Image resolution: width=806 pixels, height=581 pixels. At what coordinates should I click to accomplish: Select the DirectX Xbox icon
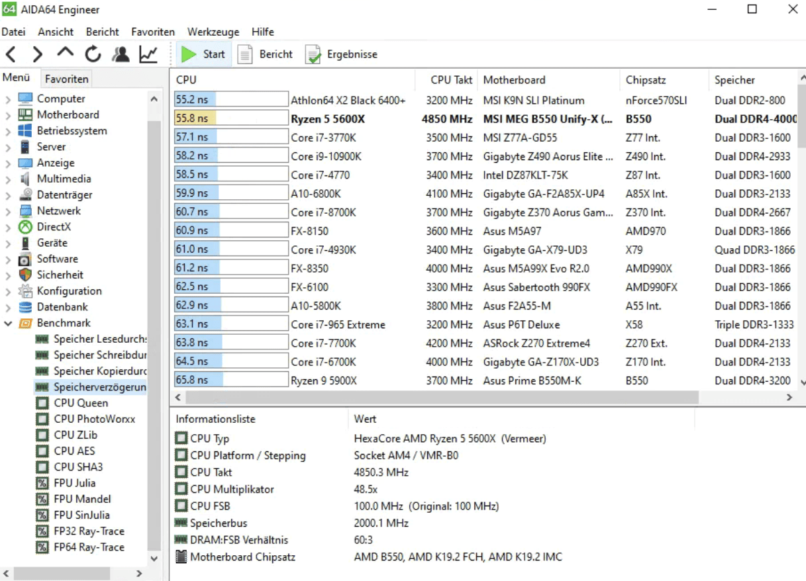click(25, 227)
